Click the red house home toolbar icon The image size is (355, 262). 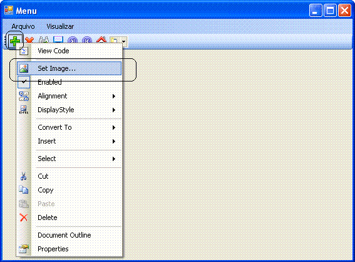point(101,40)
